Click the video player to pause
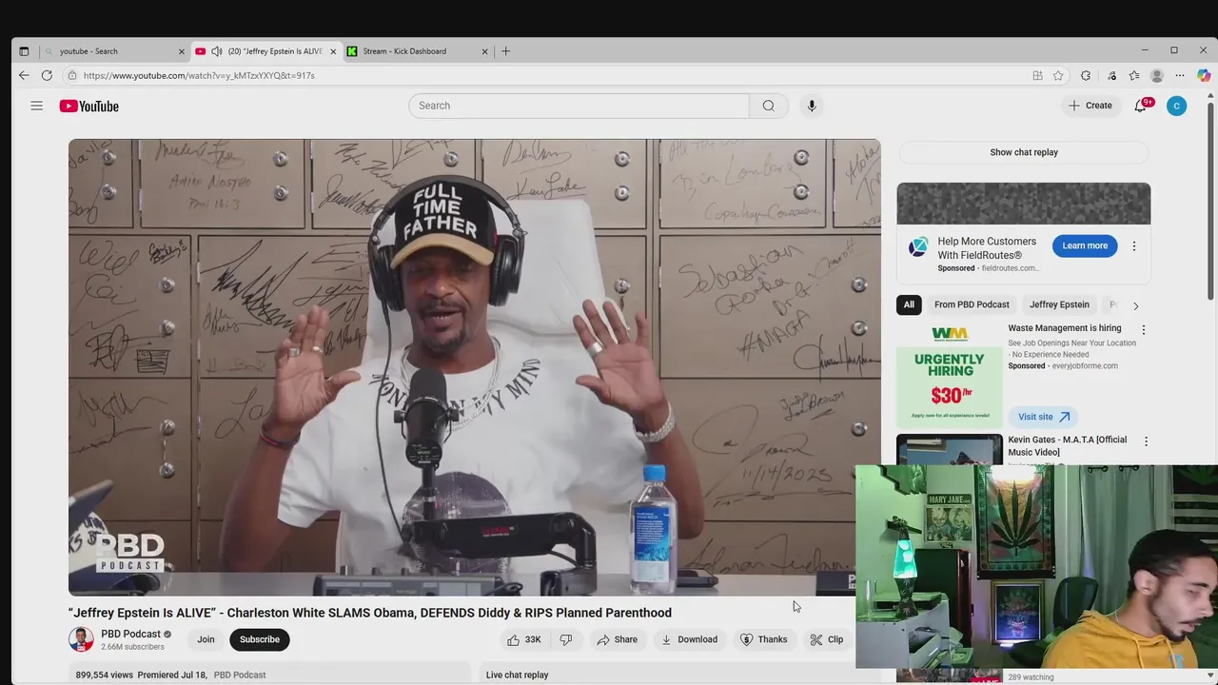Viewport: 1218px width, 685px height. (474, 367)
